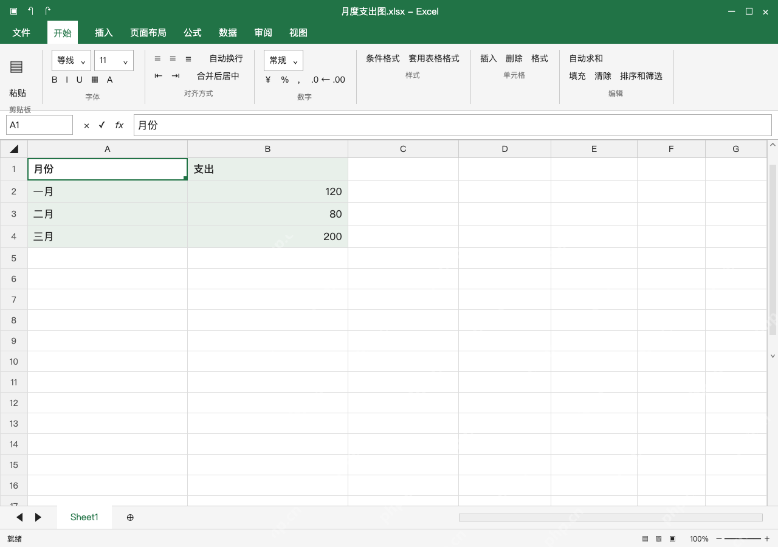Open the 常规 number format dropdown
This screenshot has width=778, height=547.
(283, 60)
